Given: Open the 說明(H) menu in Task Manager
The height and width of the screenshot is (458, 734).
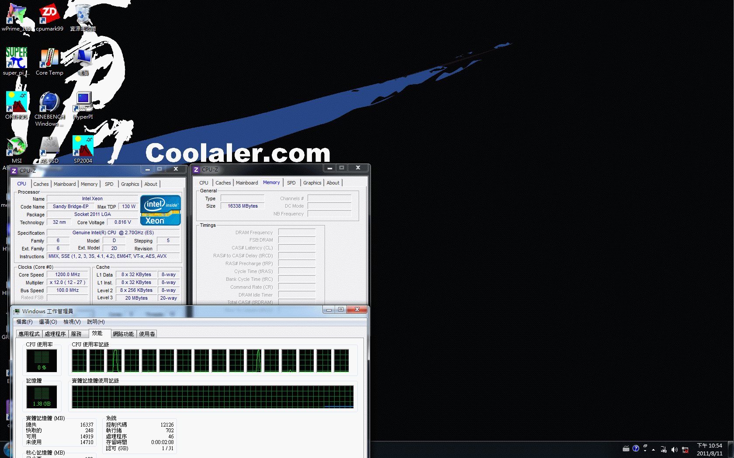Looking at the screenshot, I should point(96,322).
